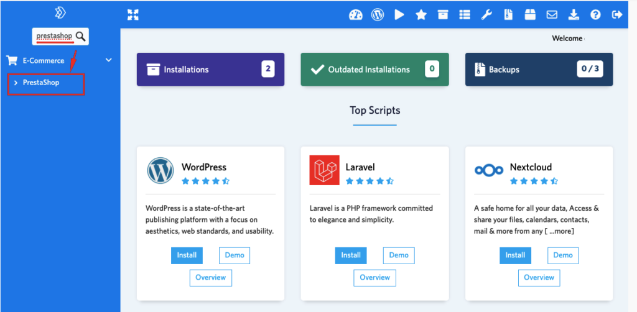The width and height of the screenshot is (637, 312).
Task: Open the WordPress Demo
Action: coord(235,255)
